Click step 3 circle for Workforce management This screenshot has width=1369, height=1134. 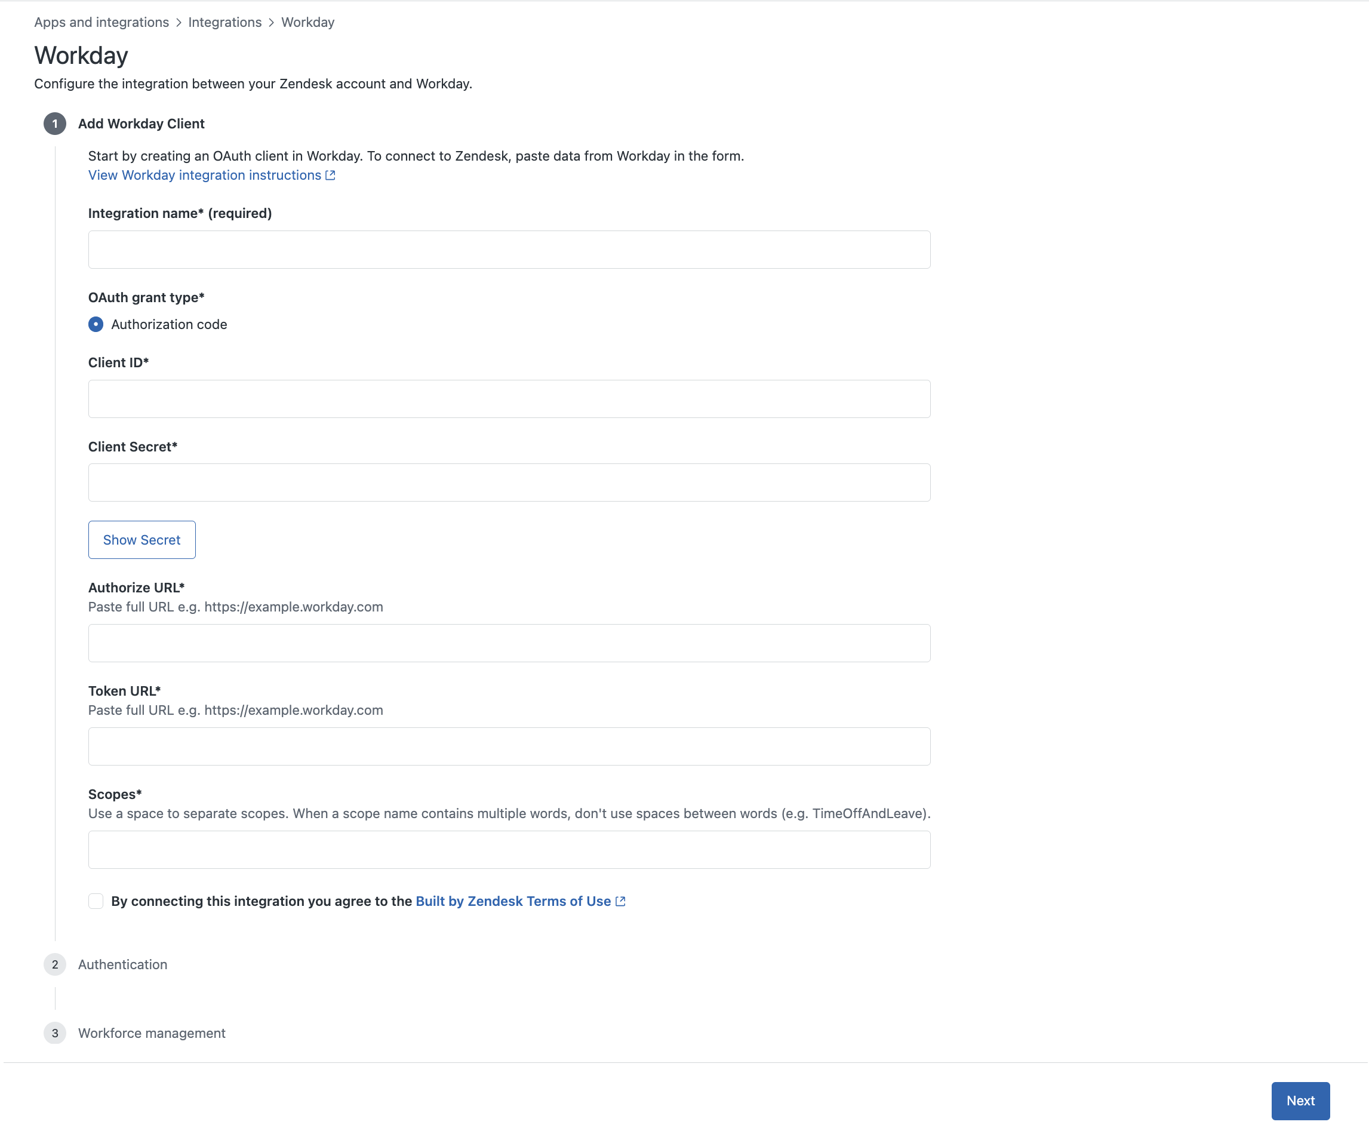(x=55, y=1033)
